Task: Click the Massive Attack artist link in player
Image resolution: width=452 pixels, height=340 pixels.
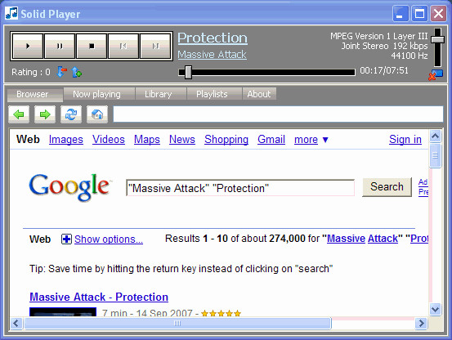Action: point(212,55)
